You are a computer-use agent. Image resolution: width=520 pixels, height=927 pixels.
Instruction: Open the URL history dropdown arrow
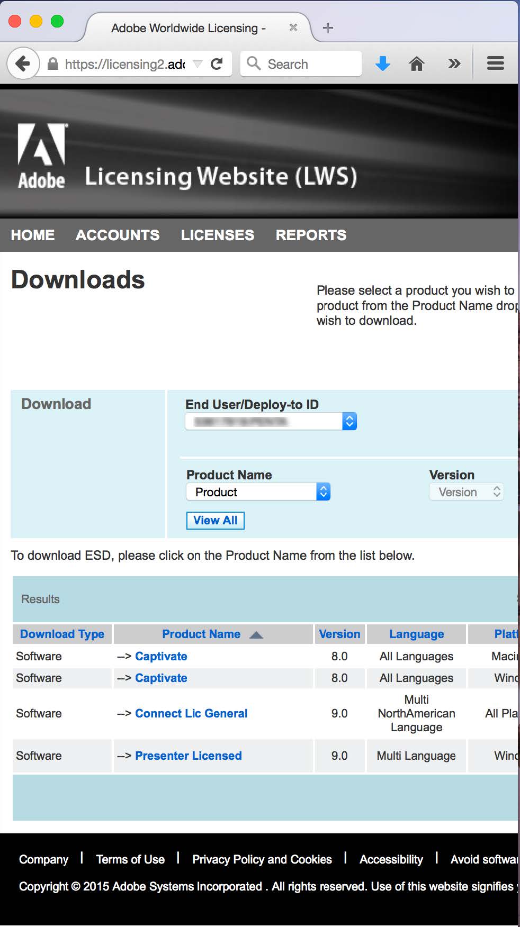pos(198,64)
